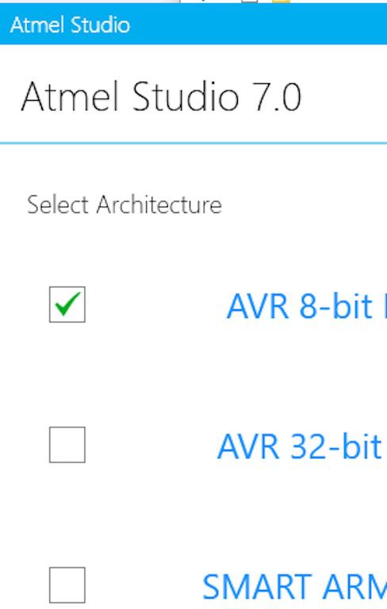Click the yellow icon above the title bar
This screenshot has height=609, width=387.
point(281,1)
